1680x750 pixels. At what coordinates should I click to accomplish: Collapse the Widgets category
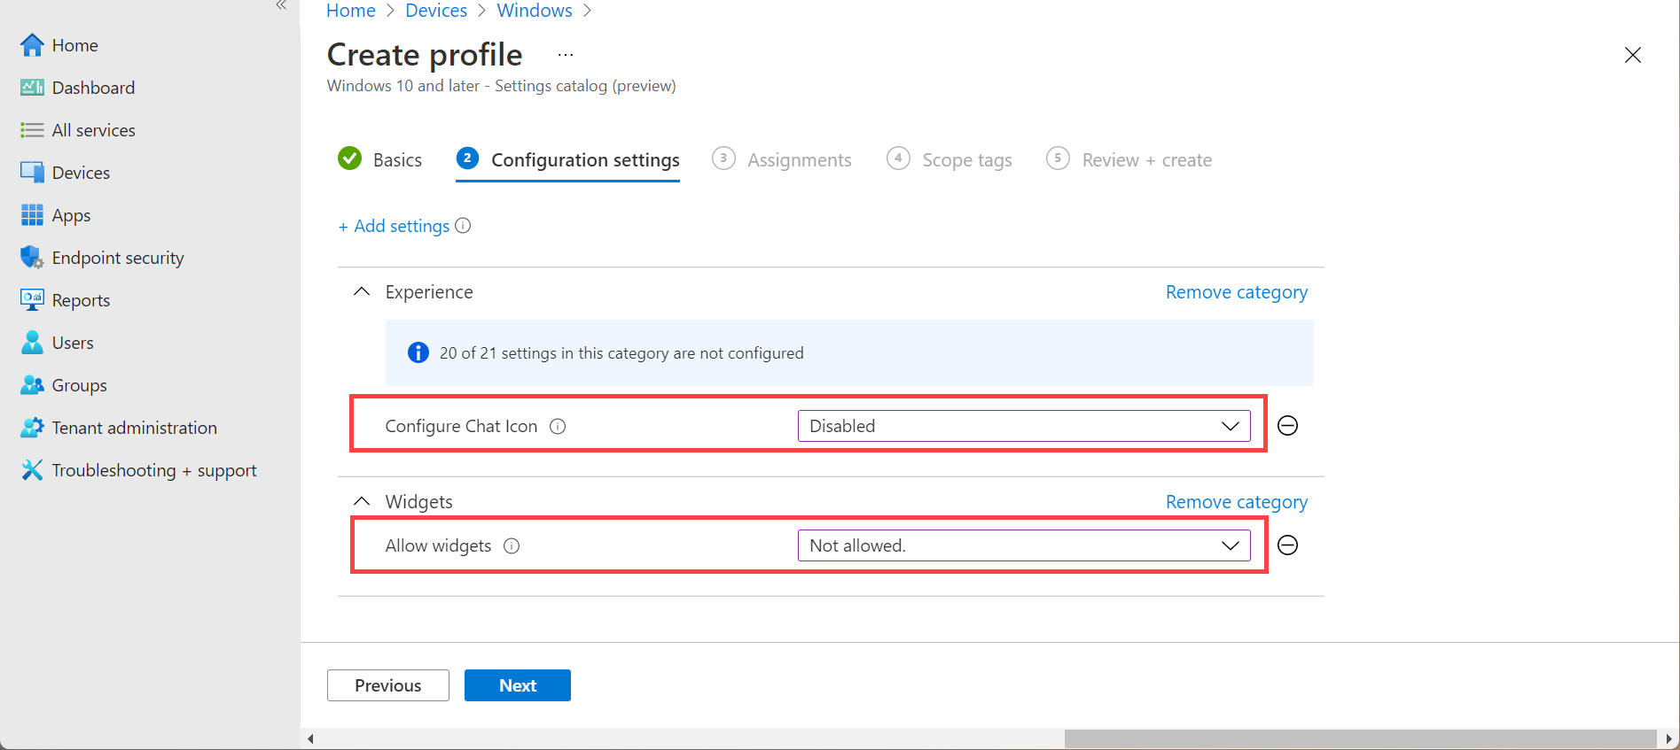coord(362,501)
